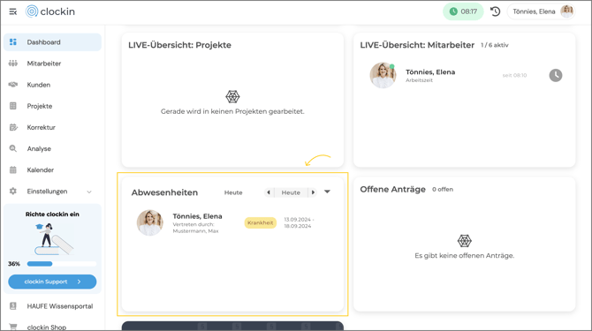592x331 pixels.
Task: Click the Korrektur edit icon
Action: (13, 127)
